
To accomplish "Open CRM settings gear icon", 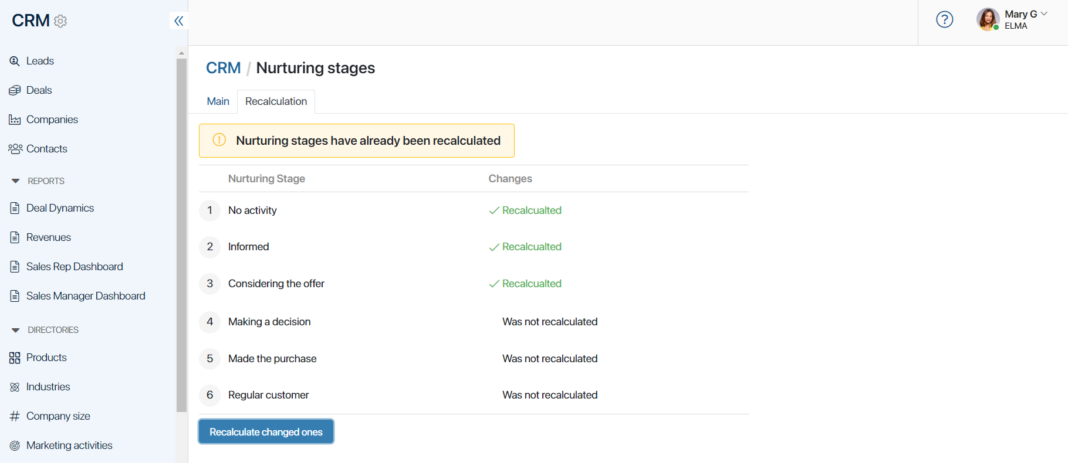I will point(60,21).
